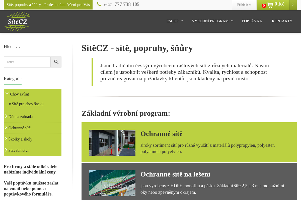This screenshot has width=301, height=200.
Task: Open the KONTAKTY page
Action: tap(282, 21)
